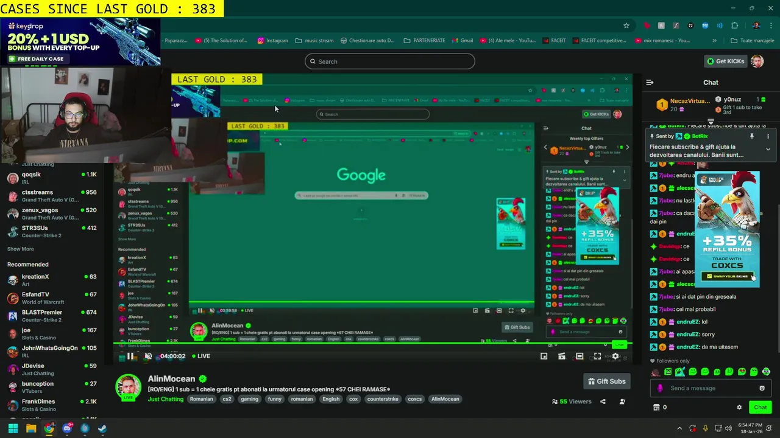This screenshot has width=780, height=438.
Task: Jump to LIVE indicator on player
Action: click(x=200, y=356)
